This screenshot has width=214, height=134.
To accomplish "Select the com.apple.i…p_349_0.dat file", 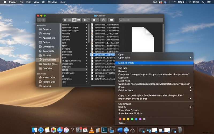I will [105, 43].
